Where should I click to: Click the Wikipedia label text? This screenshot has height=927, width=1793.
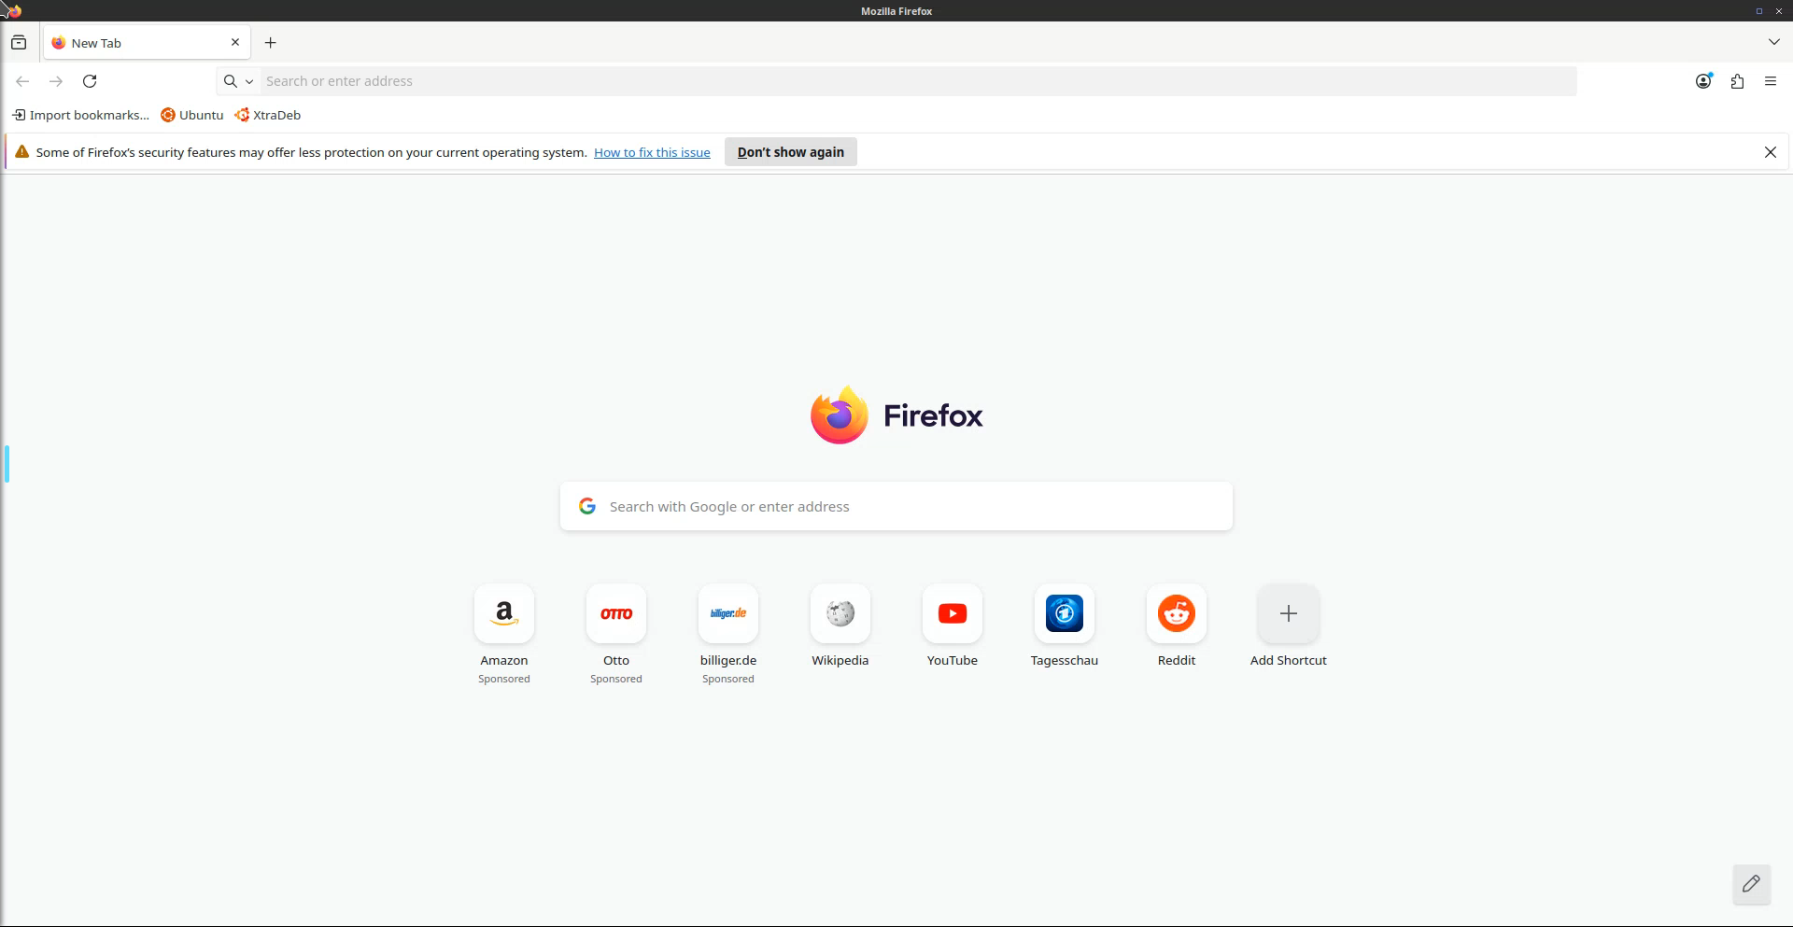840,661
